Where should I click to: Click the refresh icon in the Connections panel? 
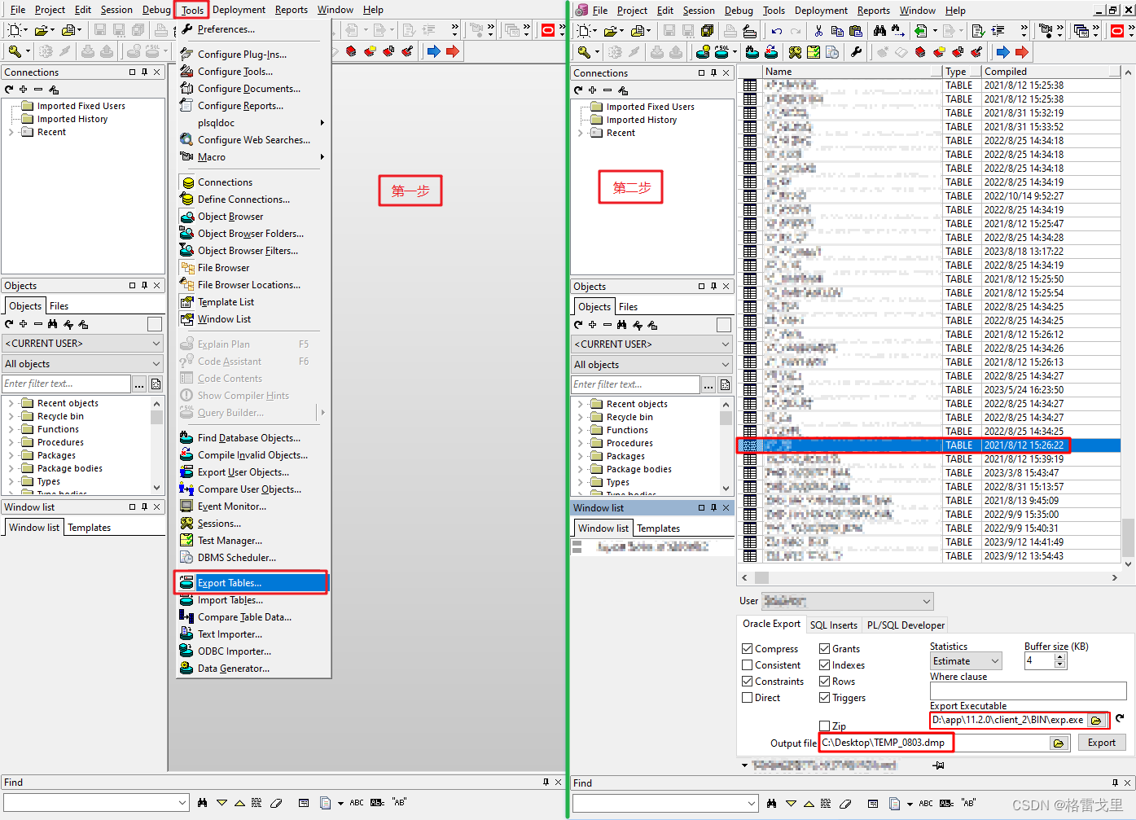pyautogui.click(x=9, y=90)
